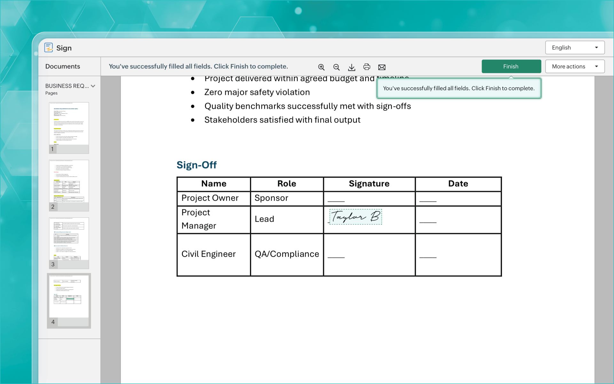Image resolution: width=614 pixels, height=384 pixels.
Task: Click the 'Role' column header
Action: [287, 184]
